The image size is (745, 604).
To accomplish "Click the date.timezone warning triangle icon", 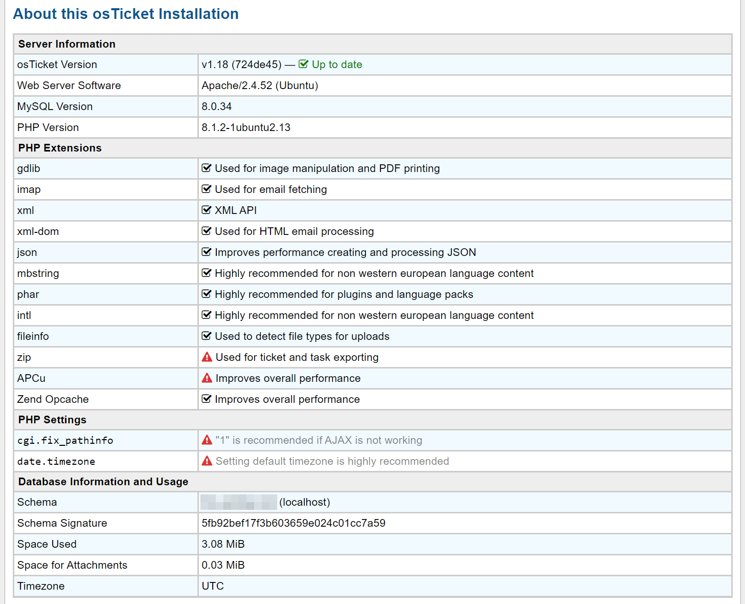I will 207,461.
